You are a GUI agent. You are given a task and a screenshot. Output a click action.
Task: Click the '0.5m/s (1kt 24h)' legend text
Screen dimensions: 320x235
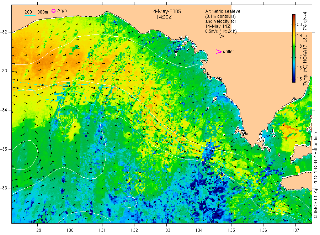(x=221, y=31)
